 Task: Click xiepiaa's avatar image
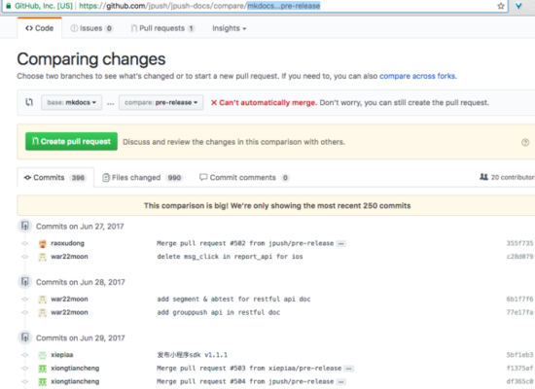[x=42, y=355]
